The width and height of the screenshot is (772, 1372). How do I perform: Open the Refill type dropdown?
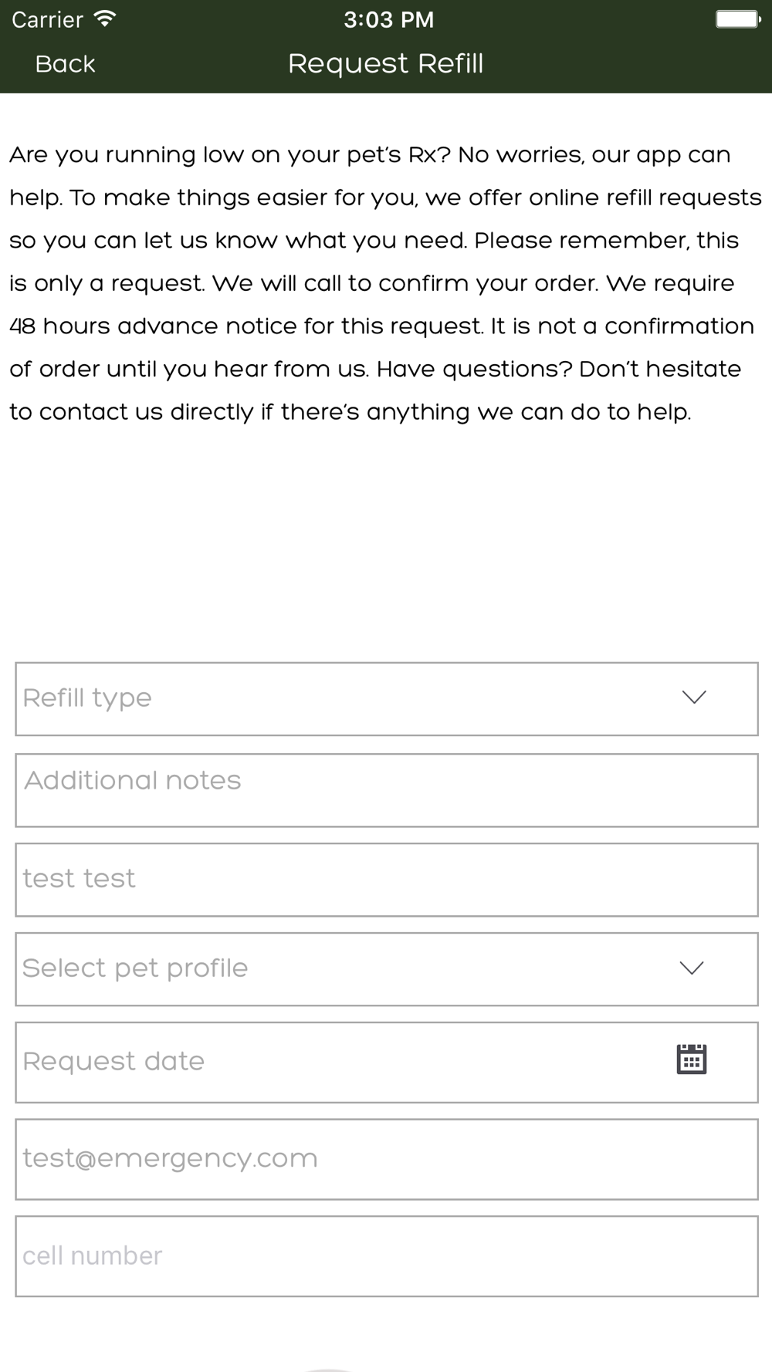(387, 698)
